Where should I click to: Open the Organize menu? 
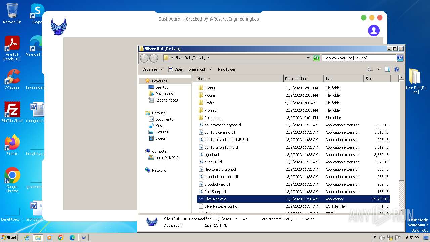point(152,69)
